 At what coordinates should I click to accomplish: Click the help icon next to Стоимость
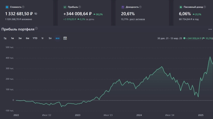(23, 7)
